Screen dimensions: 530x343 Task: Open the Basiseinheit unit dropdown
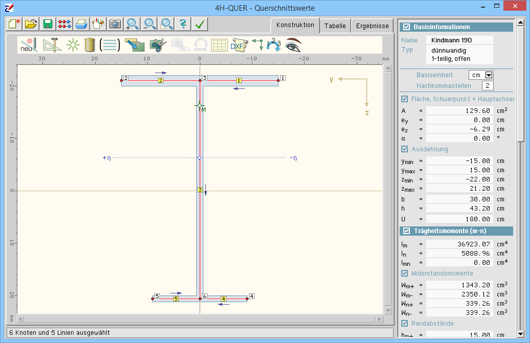489,75
